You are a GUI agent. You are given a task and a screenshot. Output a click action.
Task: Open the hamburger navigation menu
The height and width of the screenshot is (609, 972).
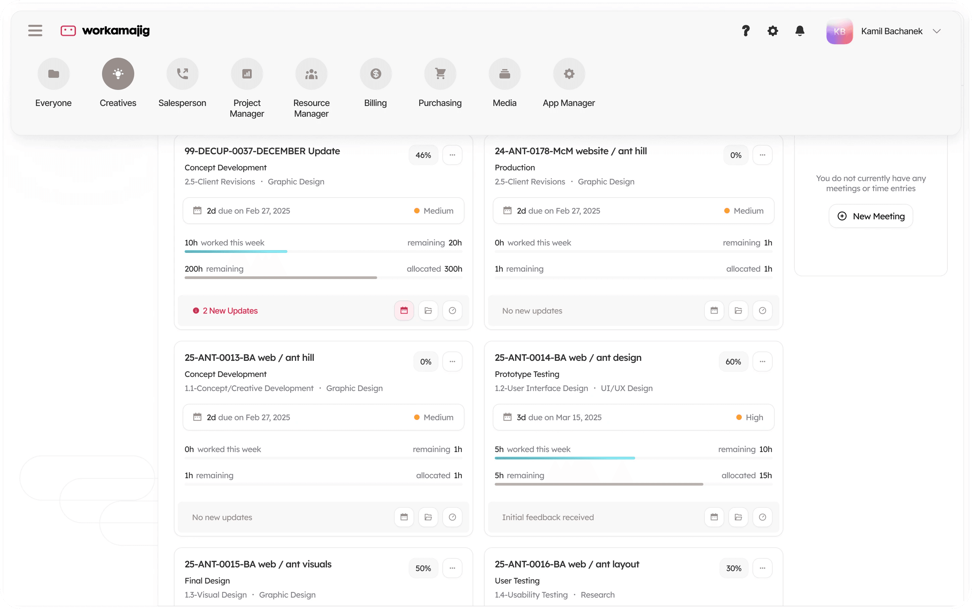coord(35,31)
